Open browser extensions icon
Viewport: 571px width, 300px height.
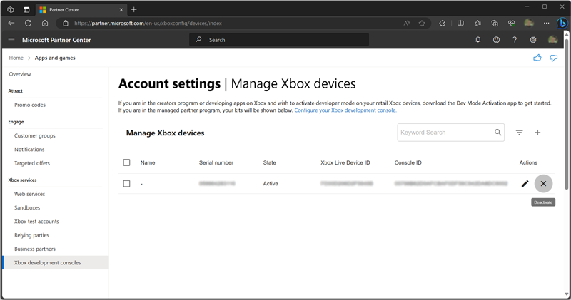tap(442, 23)
